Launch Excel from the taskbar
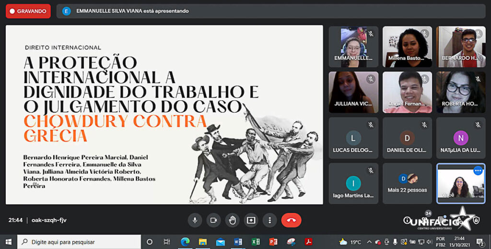 click(x=256, y=242)
